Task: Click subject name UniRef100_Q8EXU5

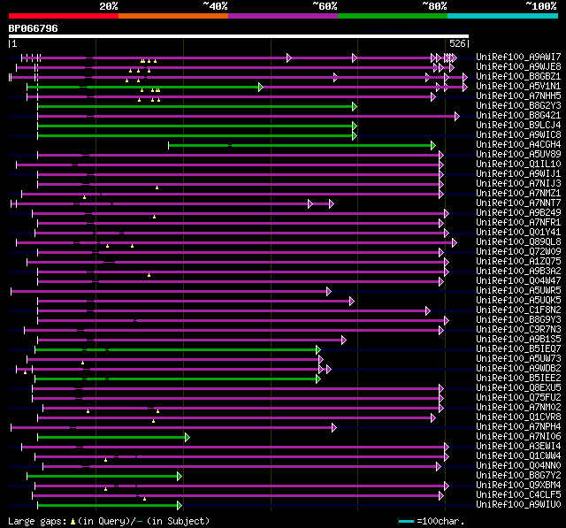Action: coord(518,388)
